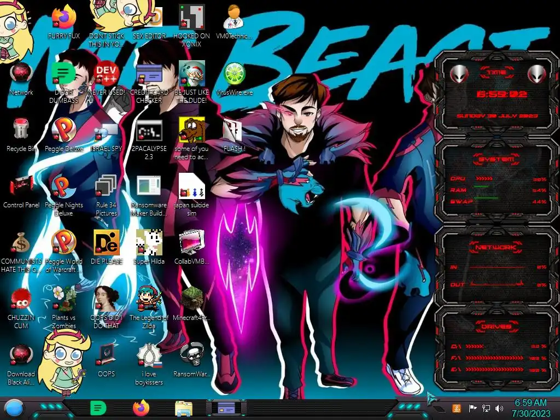Launch Peggle Deluxe

point(63,129)
